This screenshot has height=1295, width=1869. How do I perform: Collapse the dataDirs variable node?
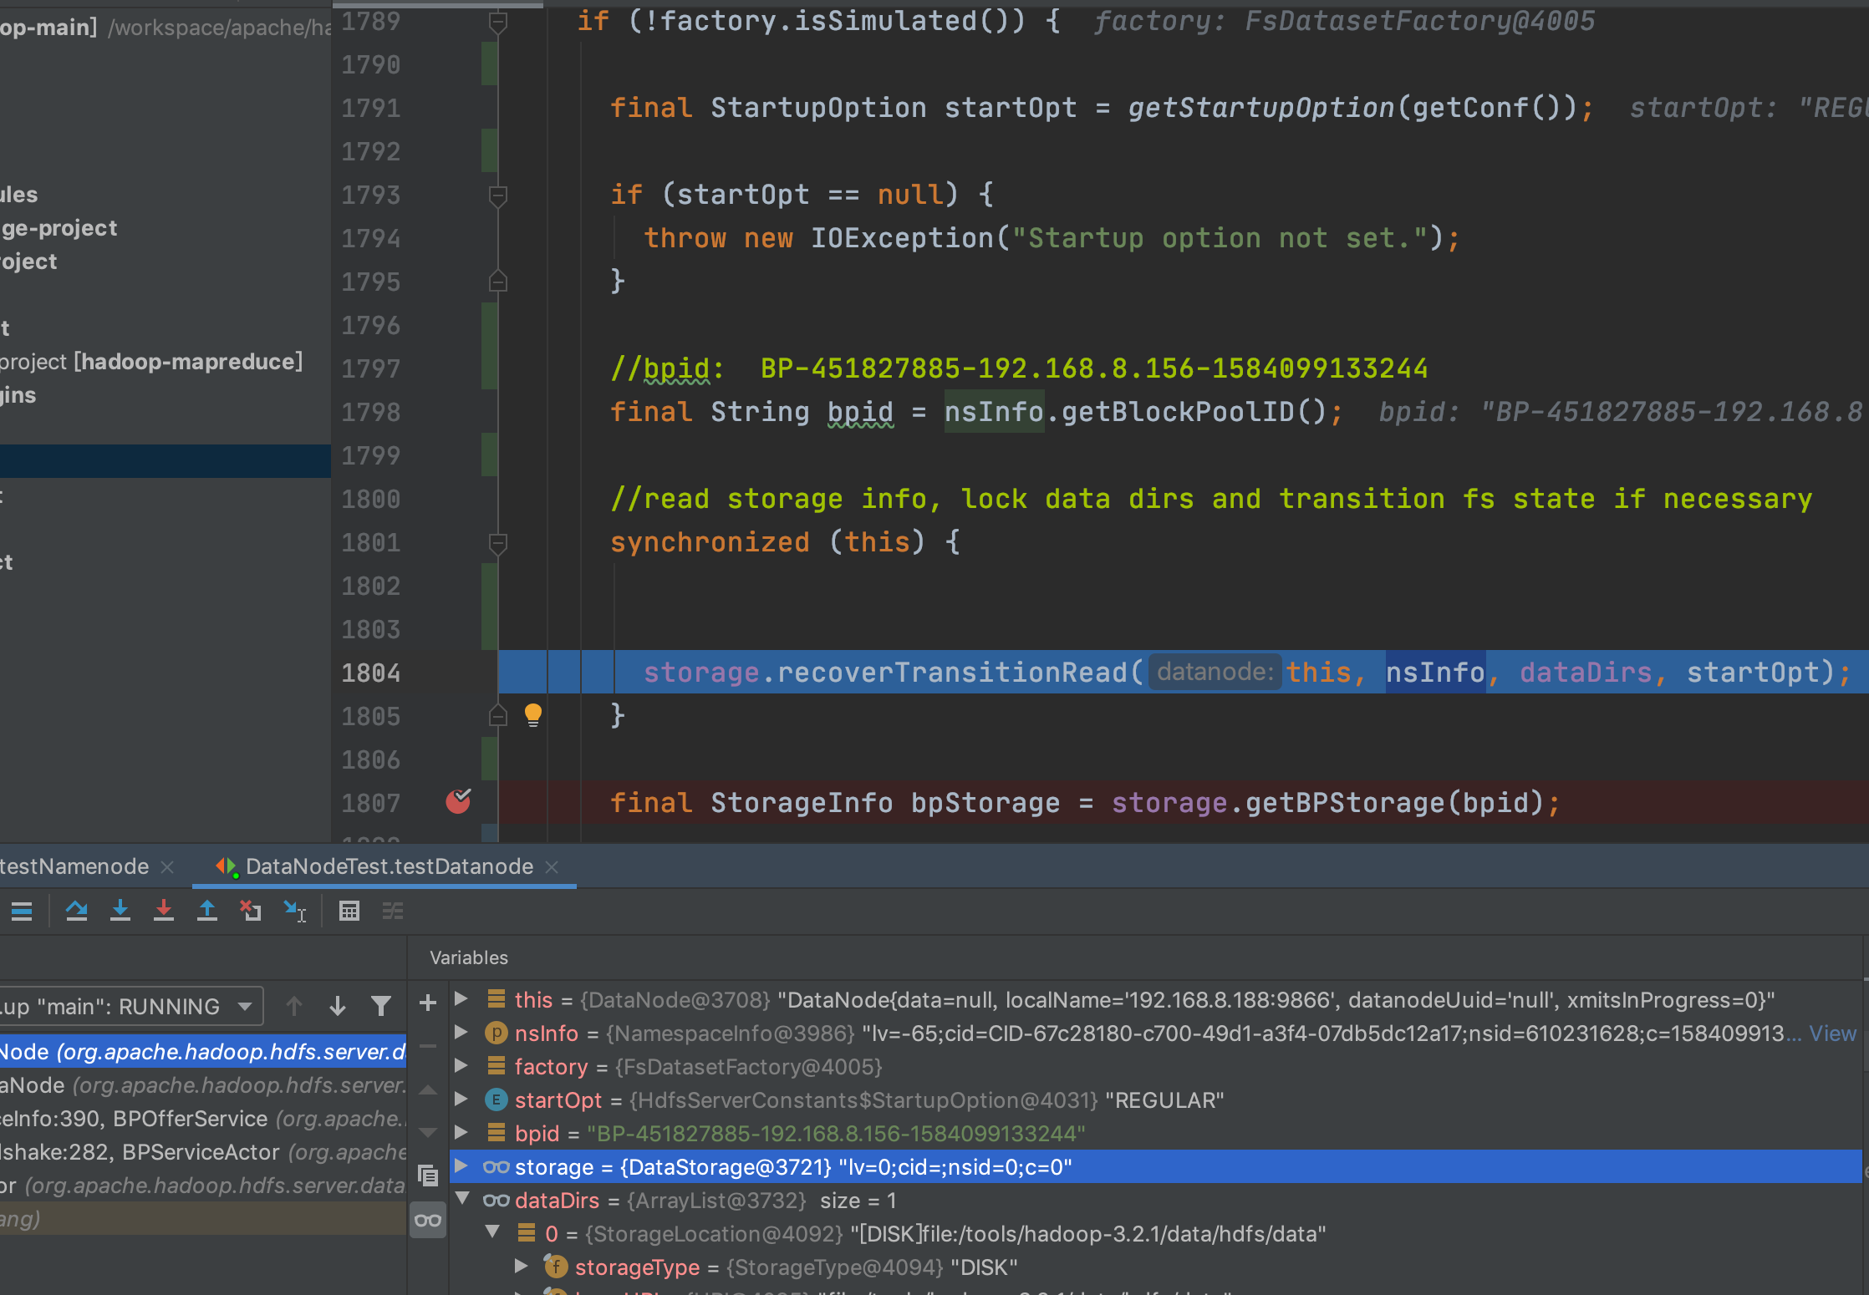[461, 1200]
